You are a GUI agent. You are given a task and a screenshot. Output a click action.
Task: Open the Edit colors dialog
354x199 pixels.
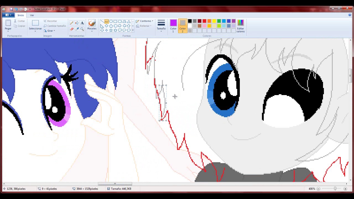(240, 26)
